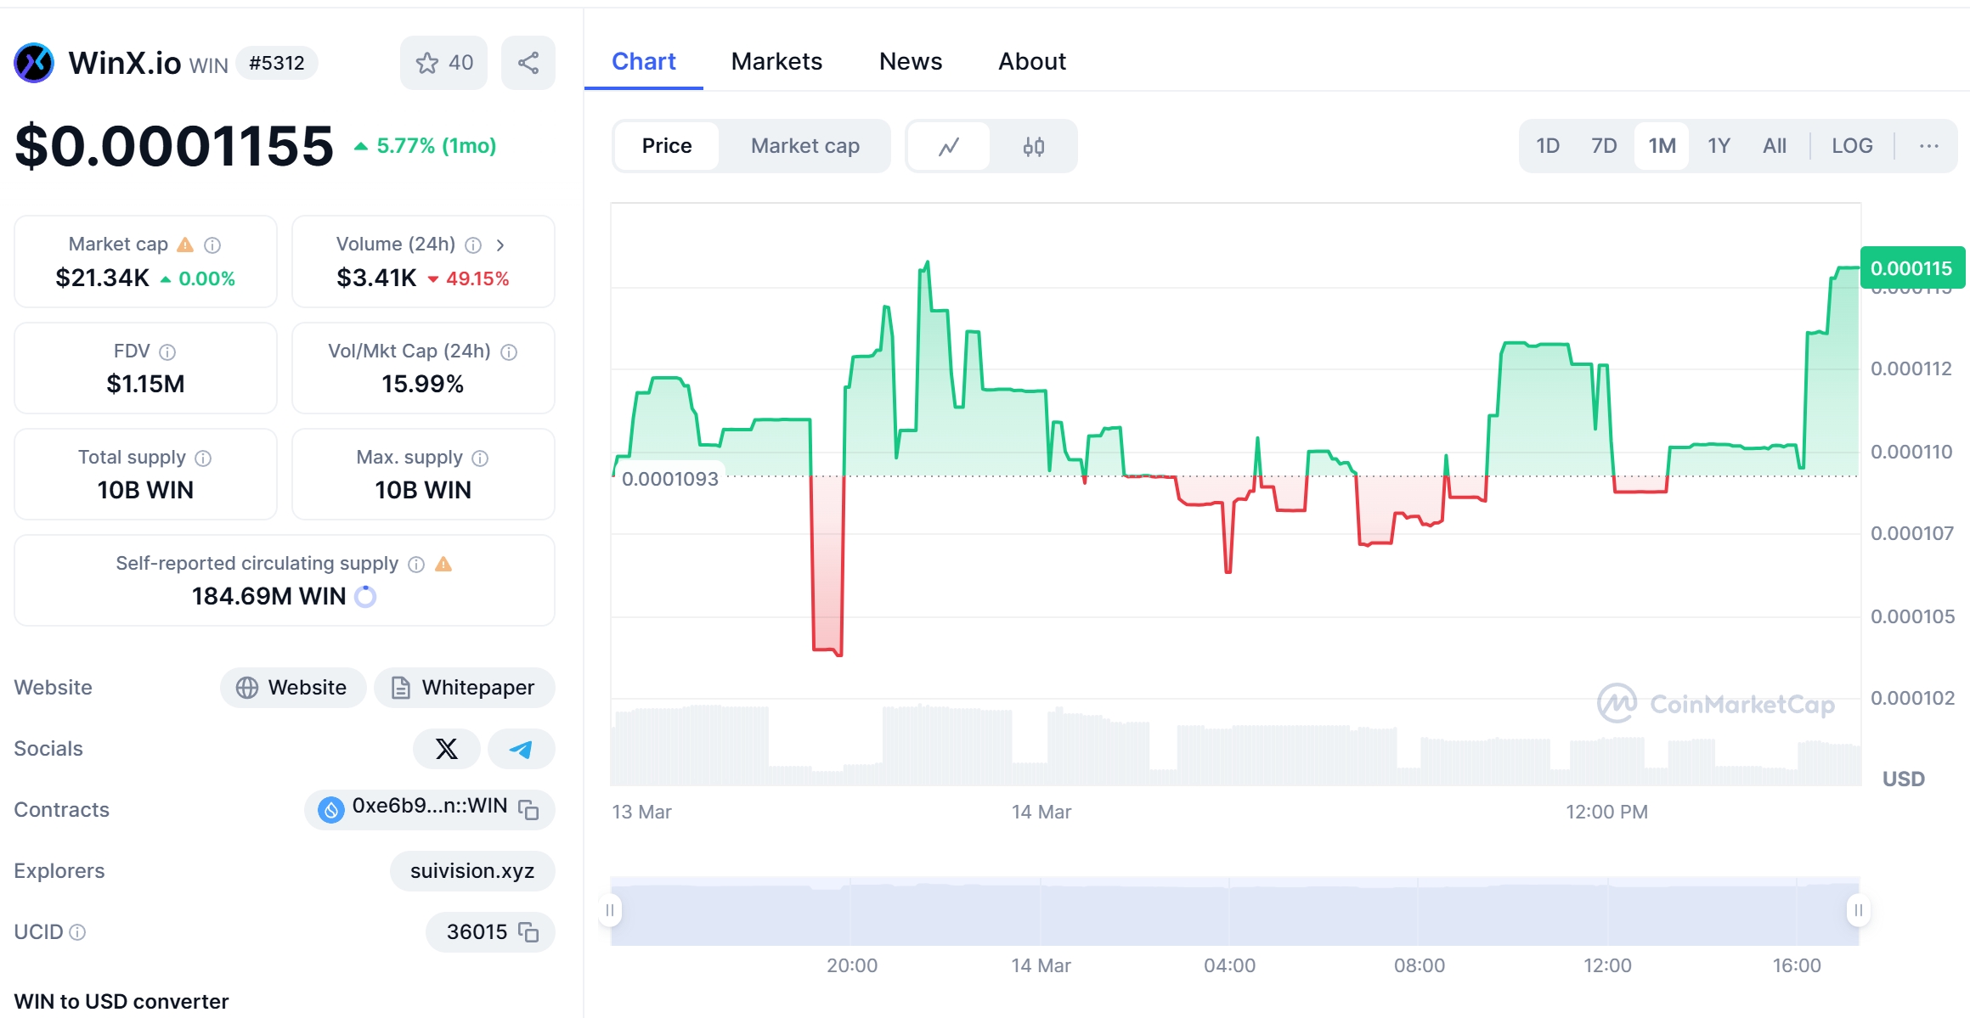Open Volume (24h) info icon
The height and width of the screenshot is (1018, 1970).
[x=473, y=245]
